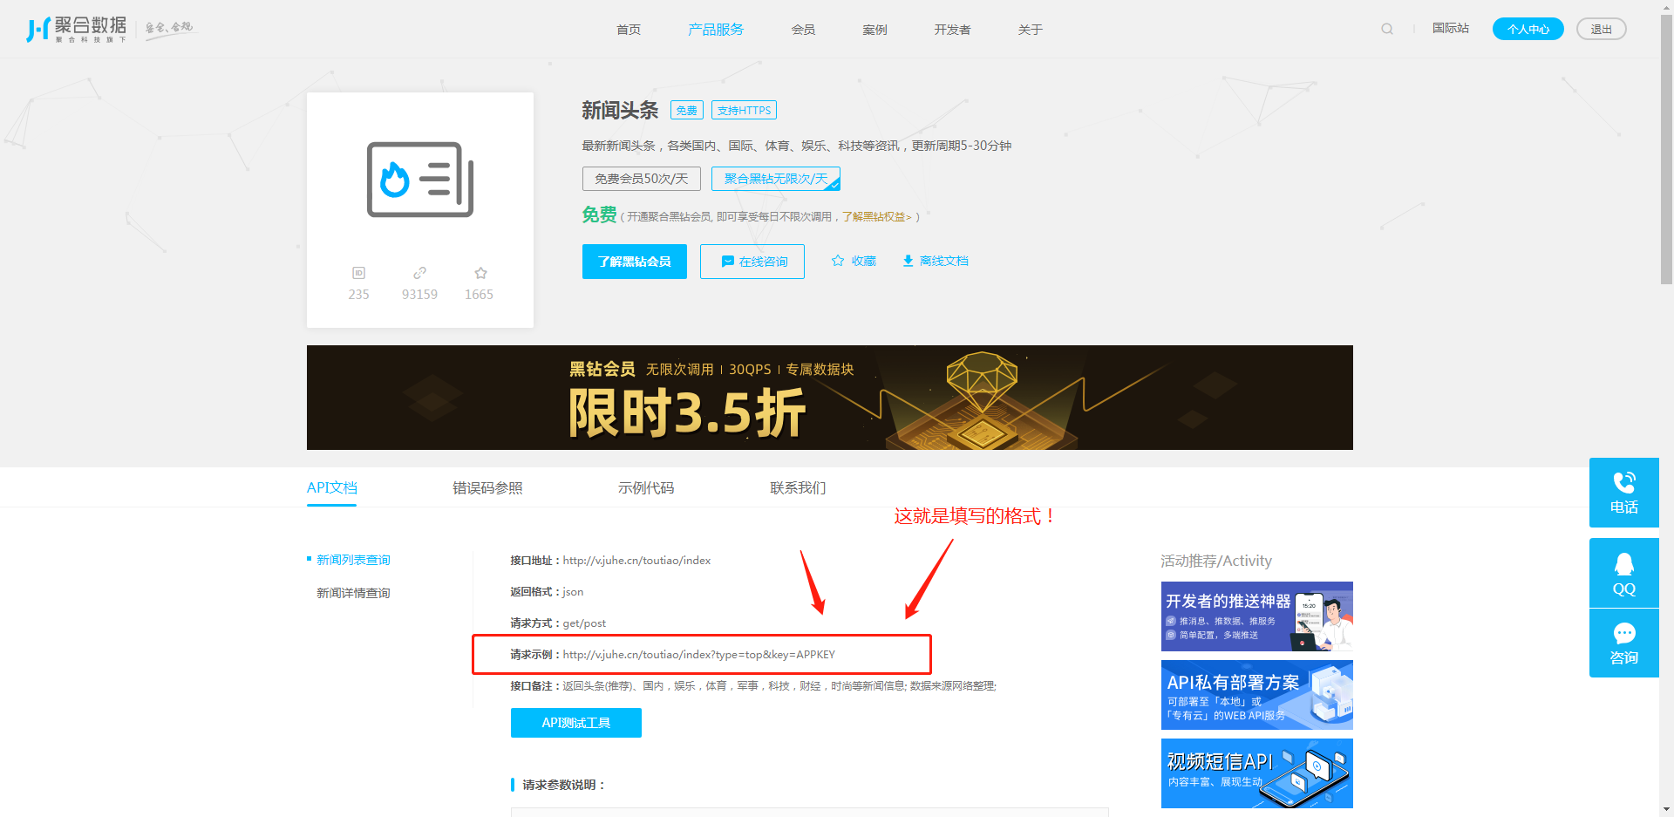Click the 免费 tag badge

[687, 110]
